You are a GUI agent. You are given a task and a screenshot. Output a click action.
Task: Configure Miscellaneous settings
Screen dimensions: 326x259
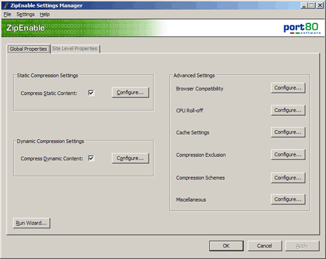click(288, 199)
